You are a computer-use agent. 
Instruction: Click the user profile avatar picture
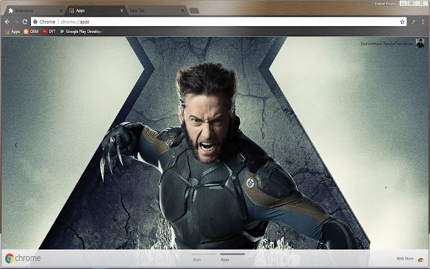[420, 43]
